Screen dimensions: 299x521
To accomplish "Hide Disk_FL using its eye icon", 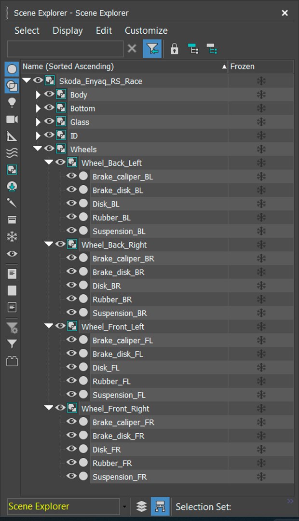I will [71, 367].
